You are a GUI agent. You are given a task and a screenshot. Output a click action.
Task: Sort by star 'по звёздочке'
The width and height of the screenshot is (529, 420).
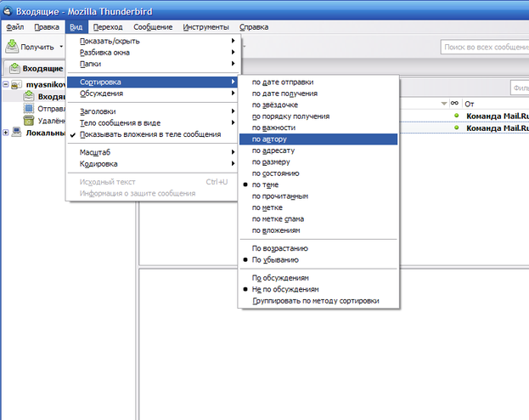point(318,105)
